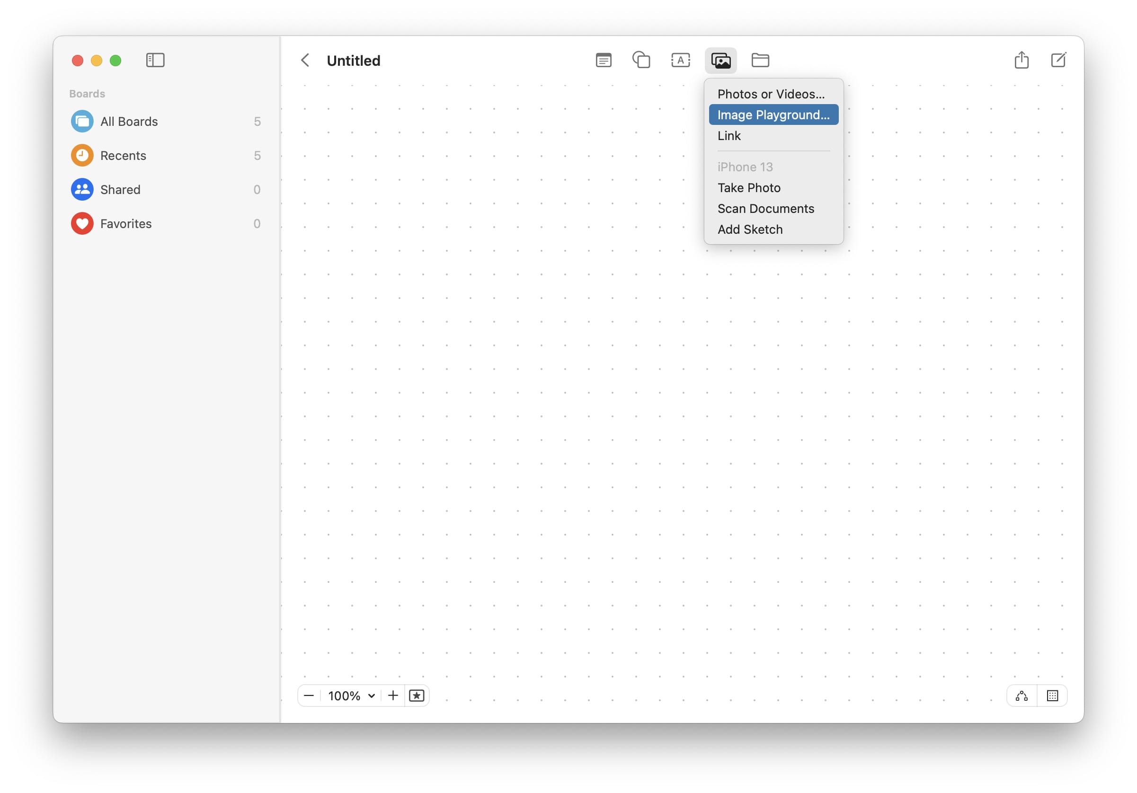The height and width of the screenshot is (793, 1137).
Task: Open the share button in toolbar
Action: (x=1021, y=60)
